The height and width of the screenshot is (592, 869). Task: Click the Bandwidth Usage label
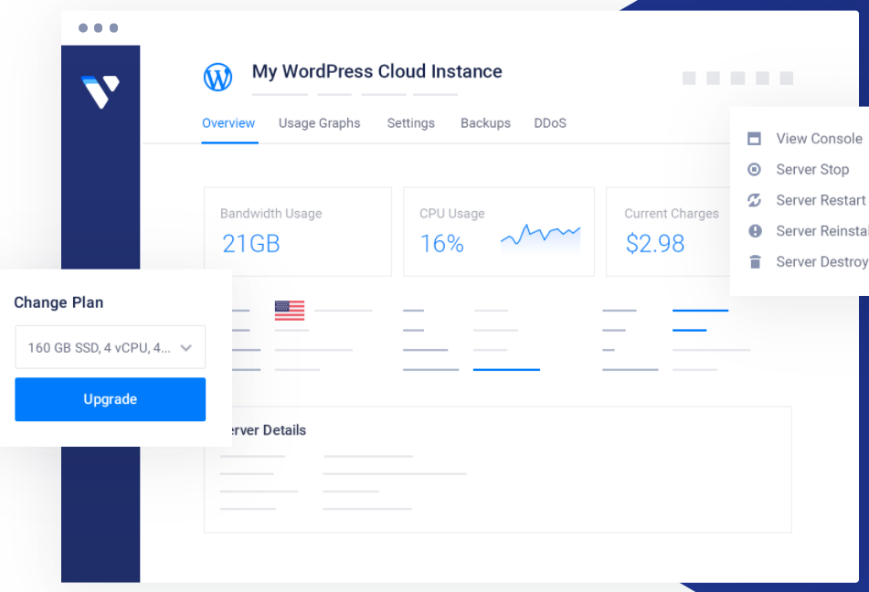[x=271, y=214]
